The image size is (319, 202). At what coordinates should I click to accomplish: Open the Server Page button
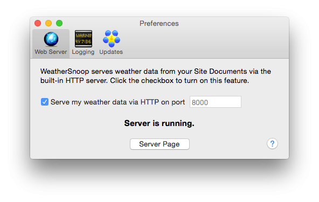coord(159,144)
